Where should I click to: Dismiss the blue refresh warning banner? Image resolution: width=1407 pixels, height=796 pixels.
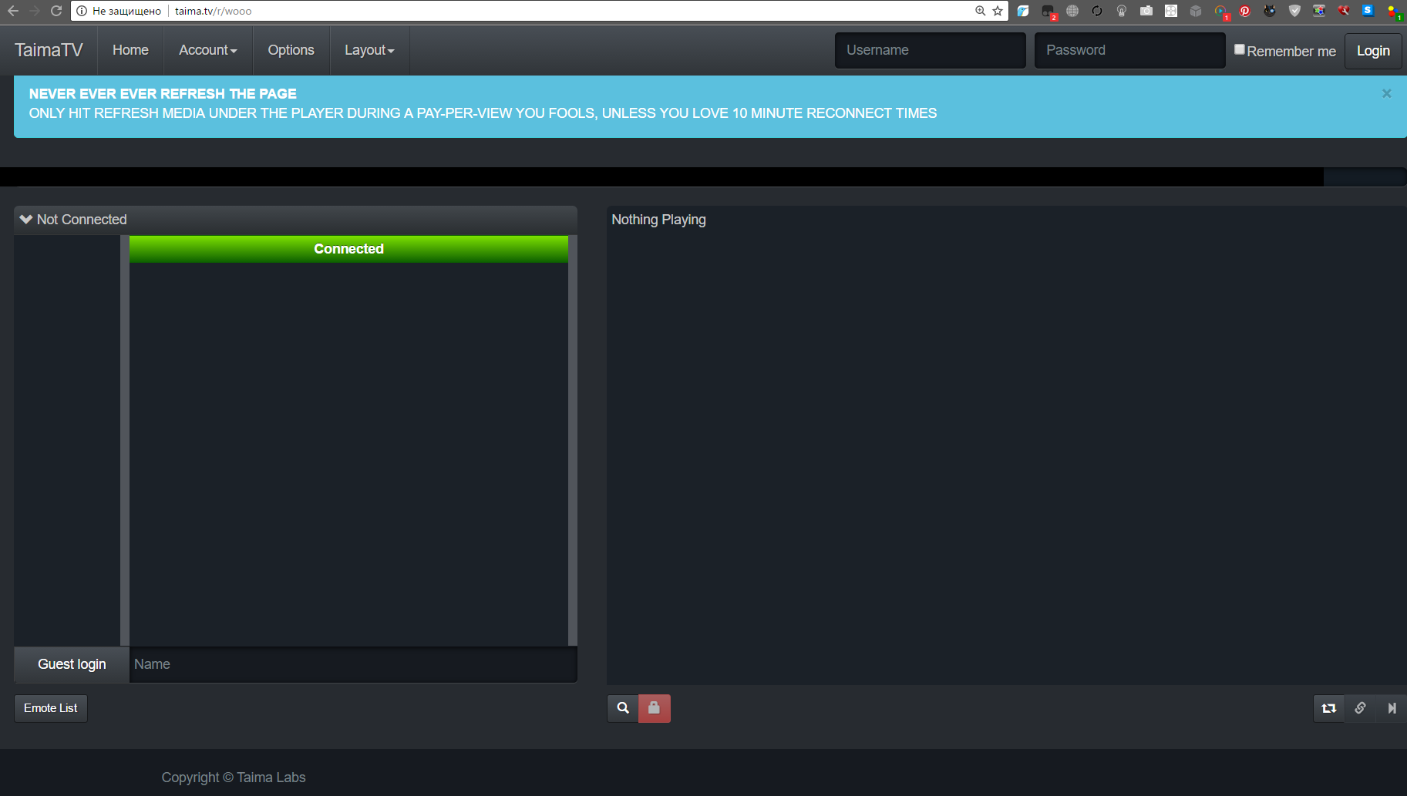pos(1386,93)
